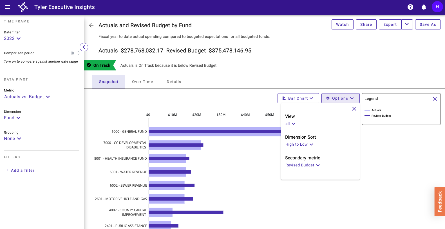The height and width of the screenshot is (229, 445).
Task: Open the View all dropdown
Action: click(x=290, y=123)
